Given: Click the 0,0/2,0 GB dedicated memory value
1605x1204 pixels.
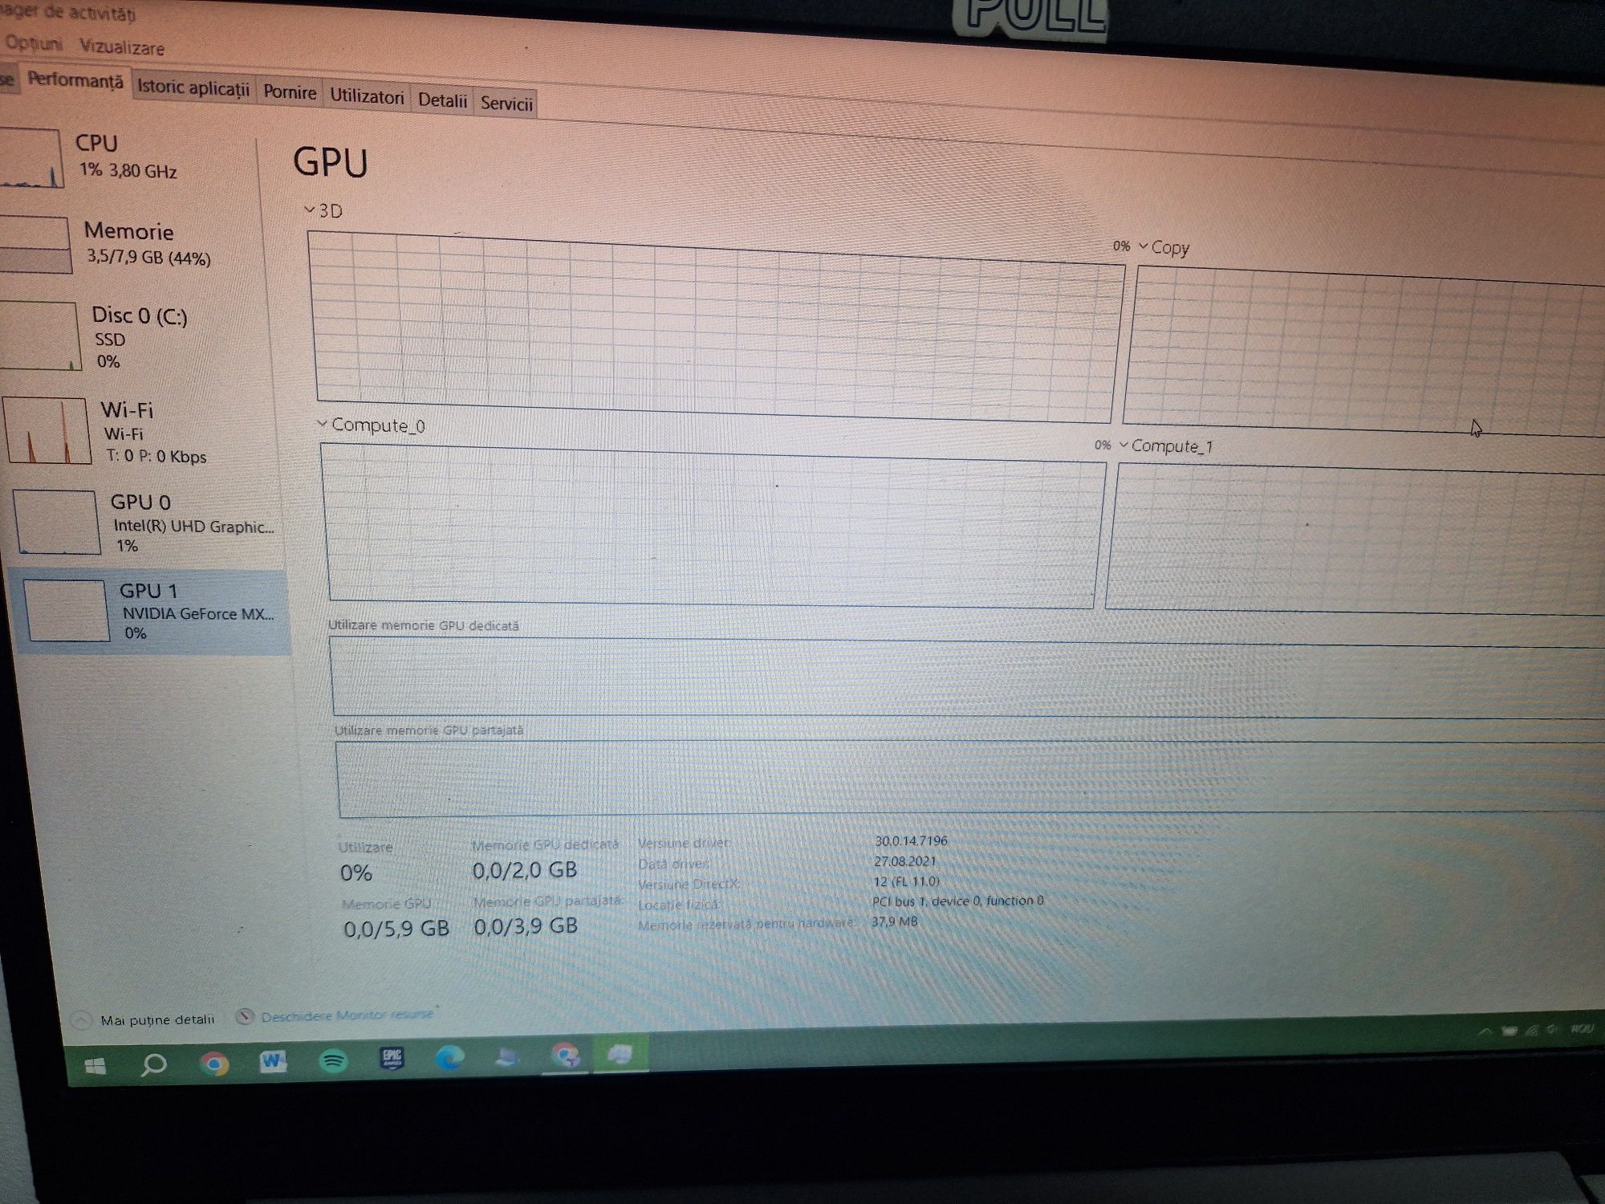Looking at the screenshot, I should tap(525, 870).
